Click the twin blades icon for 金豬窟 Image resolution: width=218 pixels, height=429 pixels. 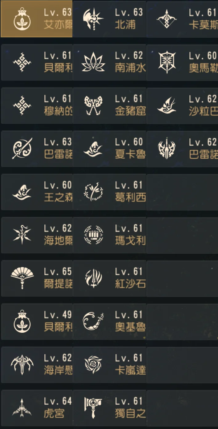point(93,106)
